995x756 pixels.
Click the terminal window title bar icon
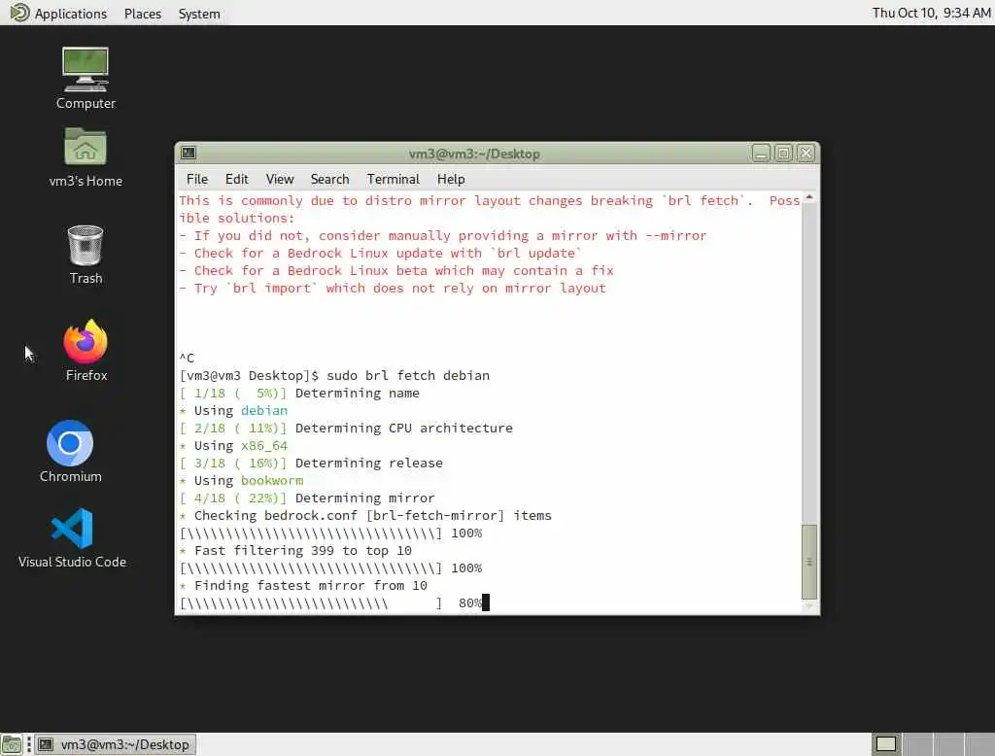pos(189,153)
